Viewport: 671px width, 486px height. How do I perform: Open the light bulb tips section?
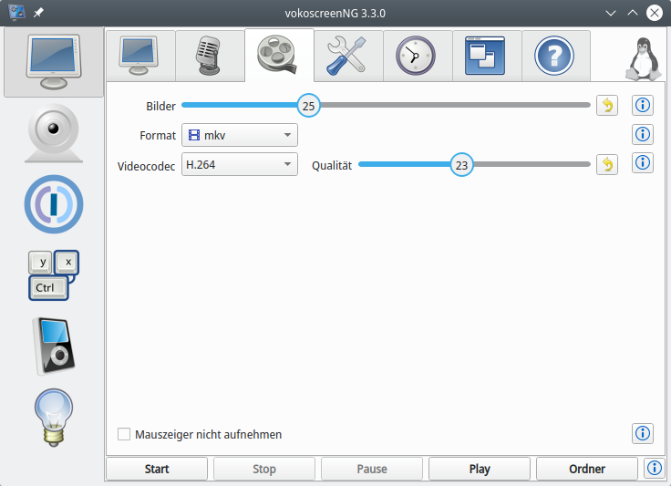(54, 418)
